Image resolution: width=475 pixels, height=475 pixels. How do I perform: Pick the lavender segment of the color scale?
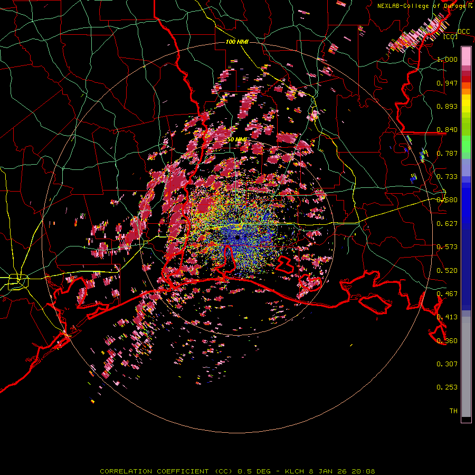click(x=466, y=167)
